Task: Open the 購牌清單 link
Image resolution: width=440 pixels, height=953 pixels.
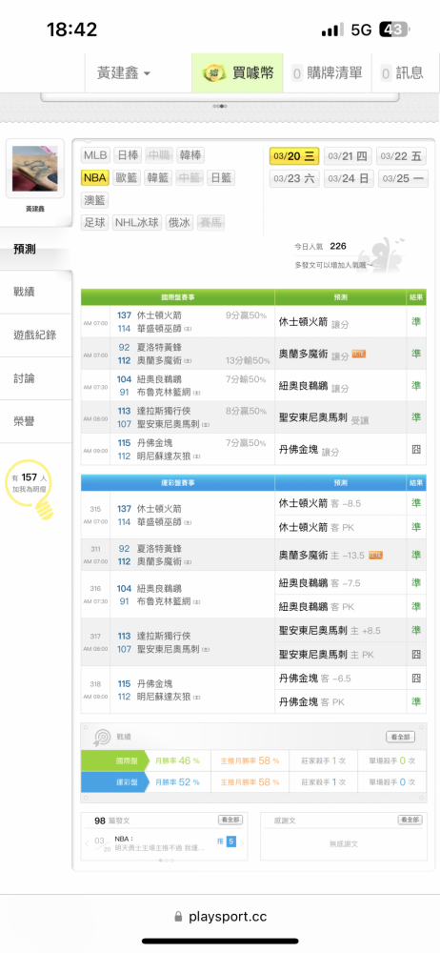Action: (x=327, y=73)
